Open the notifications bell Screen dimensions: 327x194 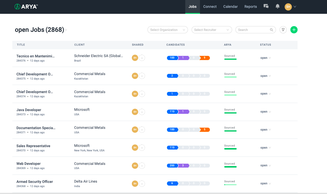coord(277,6)
